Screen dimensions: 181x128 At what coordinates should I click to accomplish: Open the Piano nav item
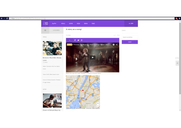tap(93, 24)
